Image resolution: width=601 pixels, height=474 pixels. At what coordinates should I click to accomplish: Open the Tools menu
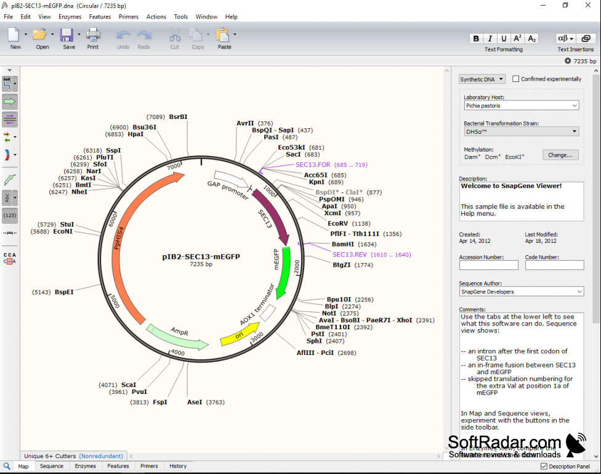pos(180,17)
